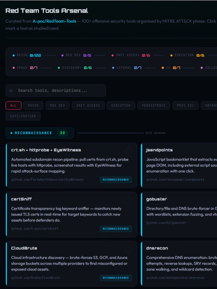Viewport: 217px width, 289px height.
Task: Click the Red Team Tools Arsenal heading
Action: [47, 11]
